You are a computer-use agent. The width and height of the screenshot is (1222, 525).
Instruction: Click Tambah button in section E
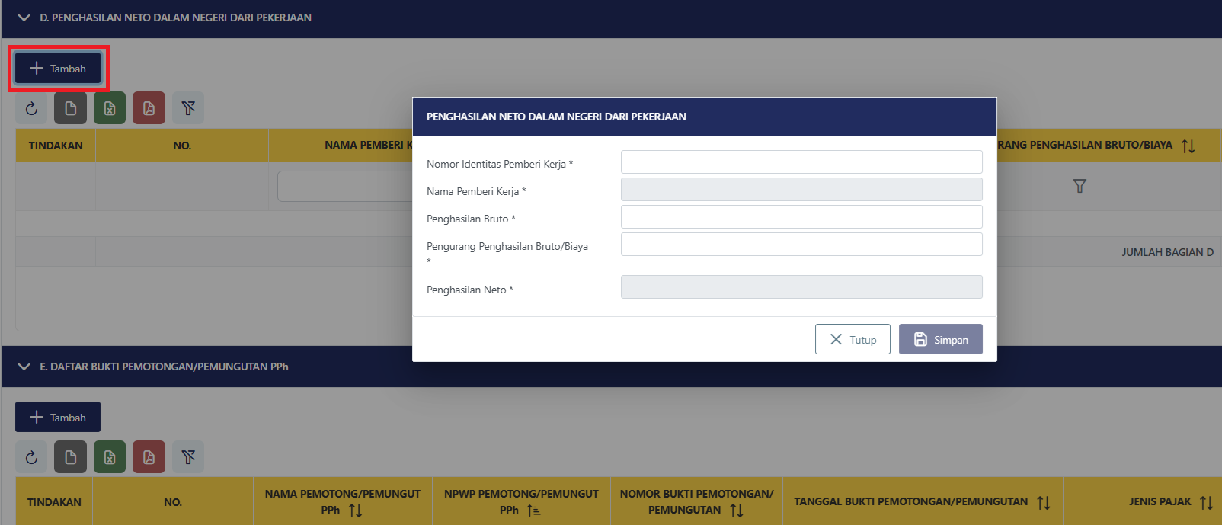[58, 417]
